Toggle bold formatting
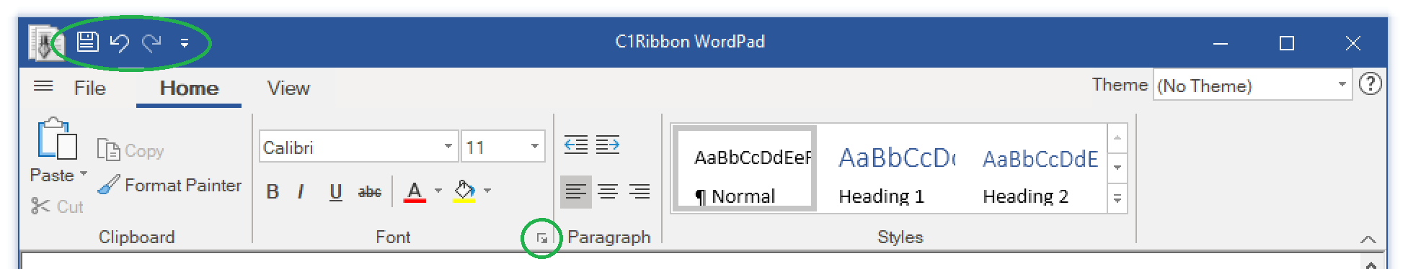Screen dimensions: 1408x269 coord(273,191)
